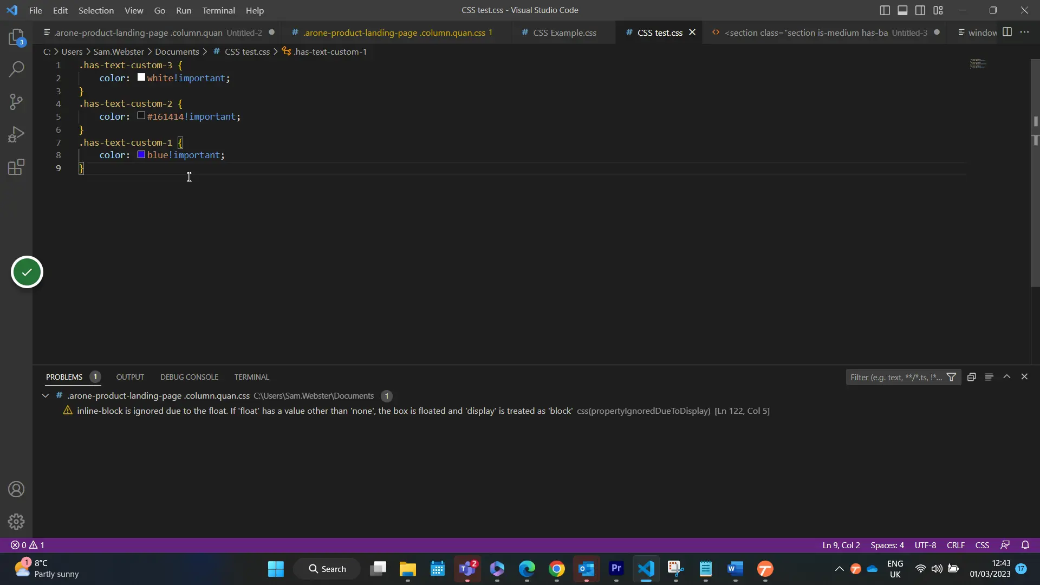Click the split editor right icon

tap(1007, 32)
